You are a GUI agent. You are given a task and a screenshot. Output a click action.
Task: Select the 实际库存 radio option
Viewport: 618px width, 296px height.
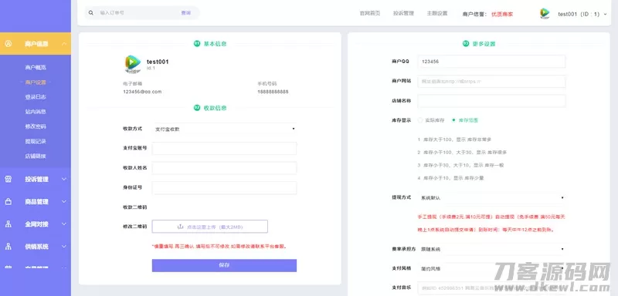pos(420,120)
